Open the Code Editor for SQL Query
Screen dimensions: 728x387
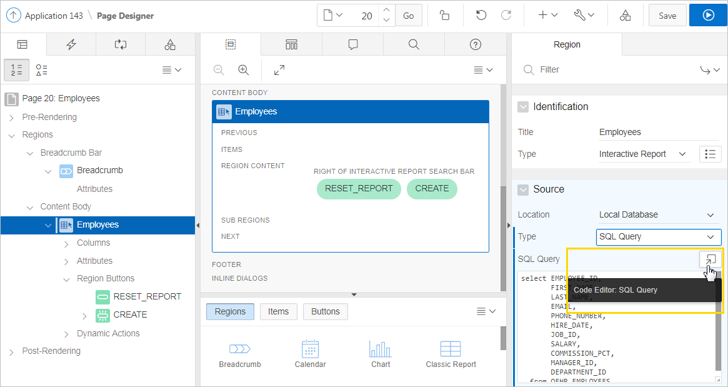(x=711, y=259)
